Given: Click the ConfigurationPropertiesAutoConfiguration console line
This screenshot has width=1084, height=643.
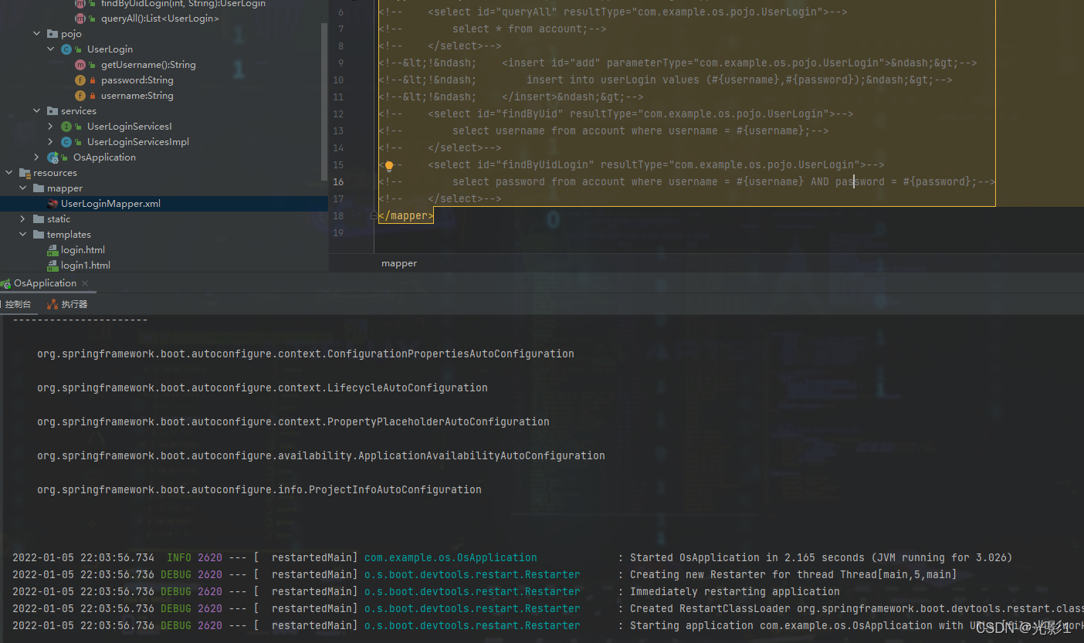Looking at the screenshot, I should click(306, 354).
